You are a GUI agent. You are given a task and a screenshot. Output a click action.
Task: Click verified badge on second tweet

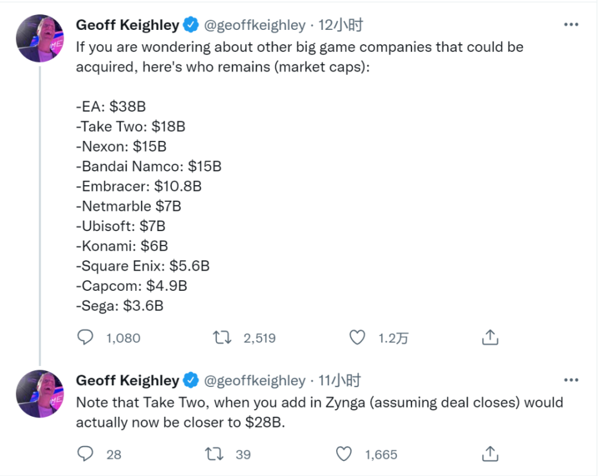click(191, 380)
